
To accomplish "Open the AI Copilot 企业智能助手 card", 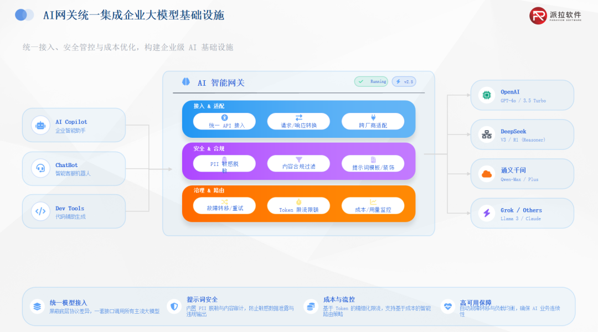I will click(x=74, y=125).
